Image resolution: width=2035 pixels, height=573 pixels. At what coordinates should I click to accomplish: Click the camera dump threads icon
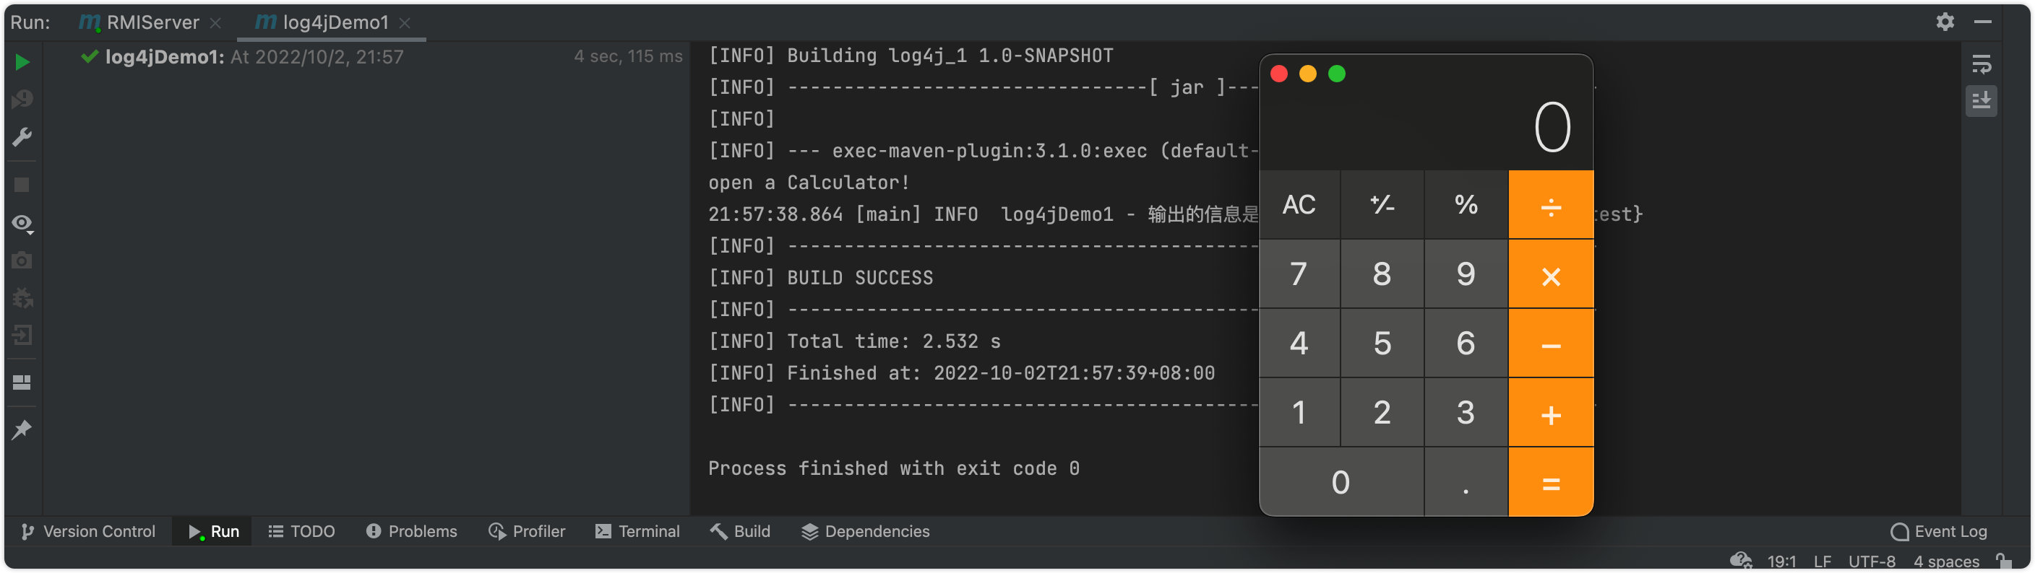tap(22, 261)
